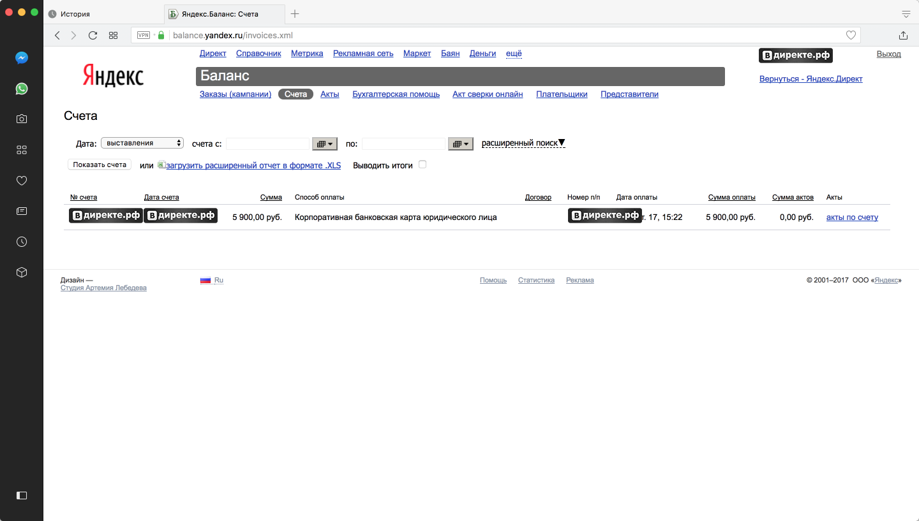Open the 'ещё' services dropdown
This screenshot has height=521, width=919.
pos(514,54)
